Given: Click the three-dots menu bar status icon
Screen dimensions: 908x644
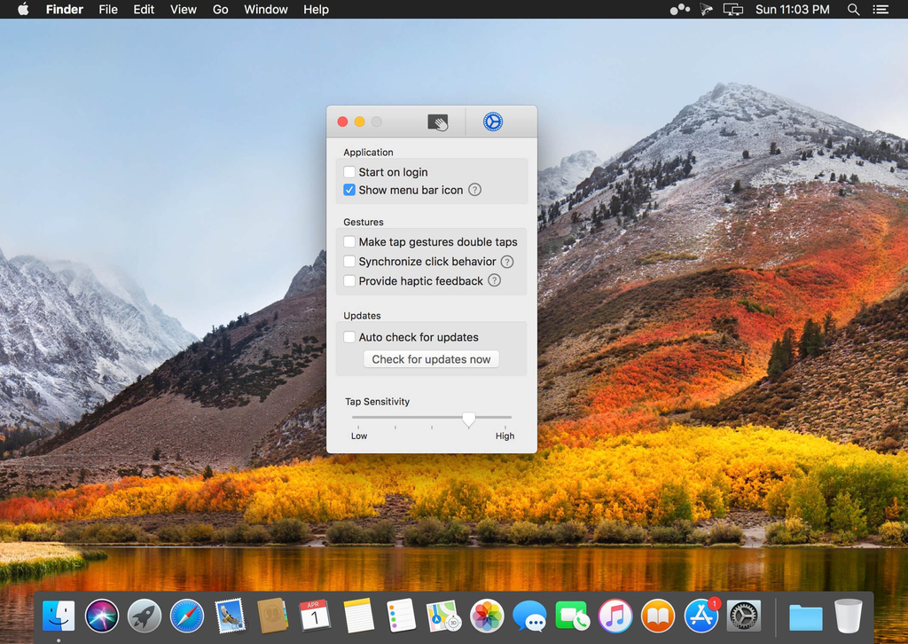Looking at the screenshot, I should 679,10.
